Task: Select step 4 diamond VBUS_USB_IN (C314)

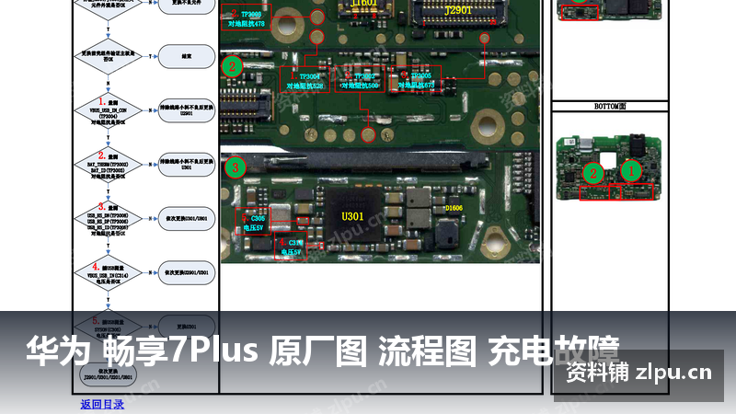Action: [108, 272]
